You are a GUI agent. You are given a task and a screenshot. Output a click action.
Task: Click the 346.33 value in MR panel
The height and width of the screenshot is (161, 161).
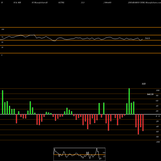[x=150, y=94]
